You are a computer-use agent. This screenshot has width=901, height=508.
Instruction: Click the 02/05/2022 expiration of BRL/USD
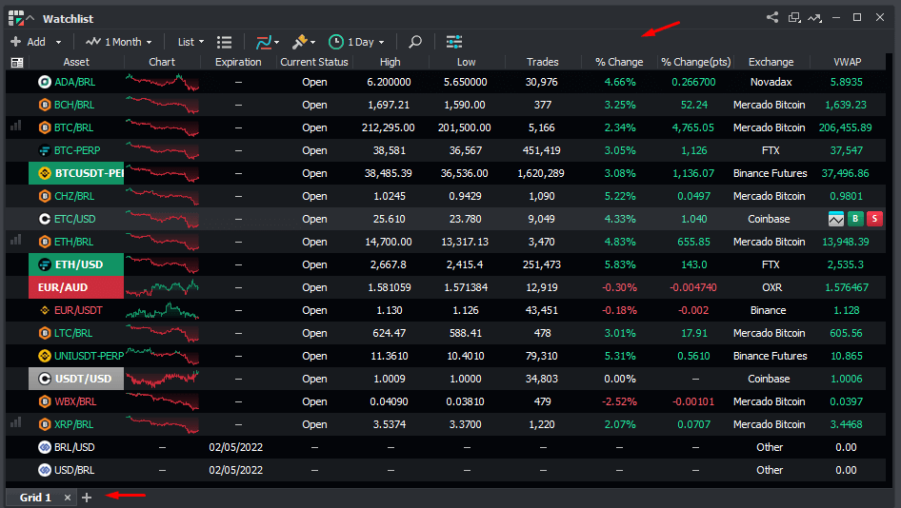pos(235,447)
